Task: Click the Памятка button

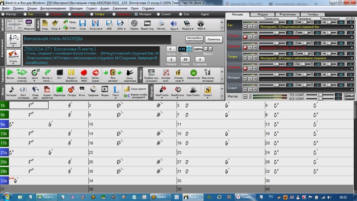Action: [x=214, y=39]
